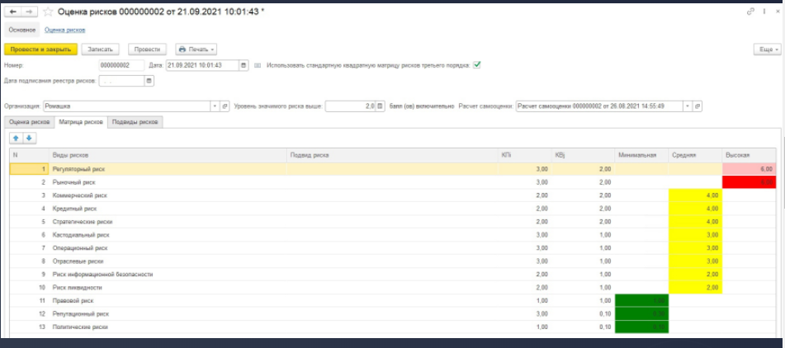Open calendar for registry signing date

(149, 81)
